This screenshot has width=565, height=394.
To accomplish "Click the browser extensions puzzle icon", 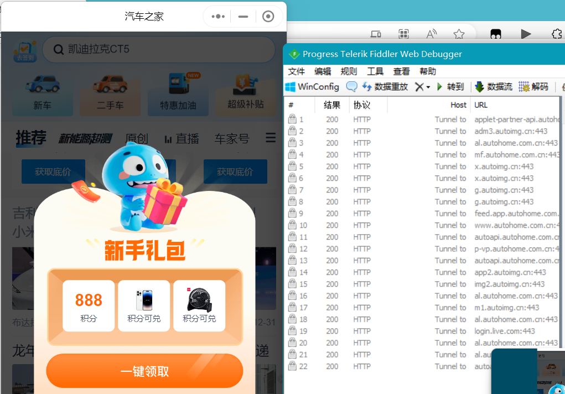I will tap(557, 34).
